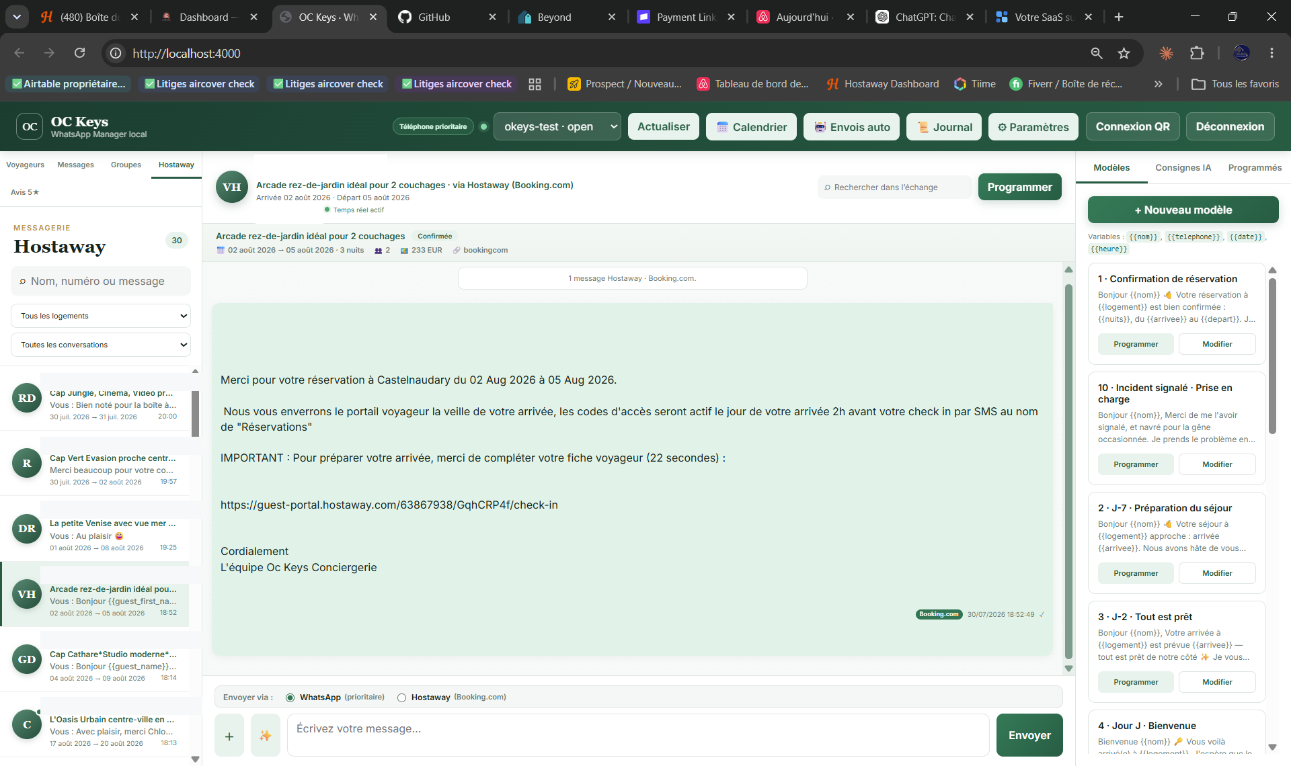Click the chat message area scrollbar
Image resolution: width=1291 pixels, height=766 pixels.
point(1068,470)
